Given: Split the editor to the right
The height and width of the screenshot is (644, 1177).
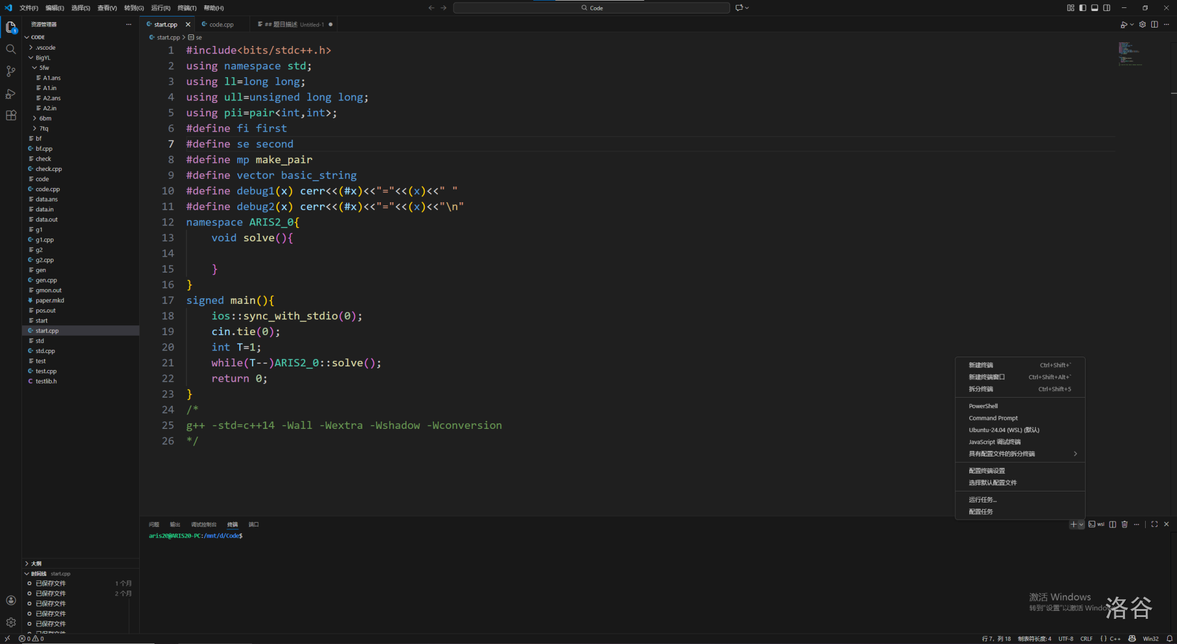Looking at the screenshot, I should coord(1154,25).
